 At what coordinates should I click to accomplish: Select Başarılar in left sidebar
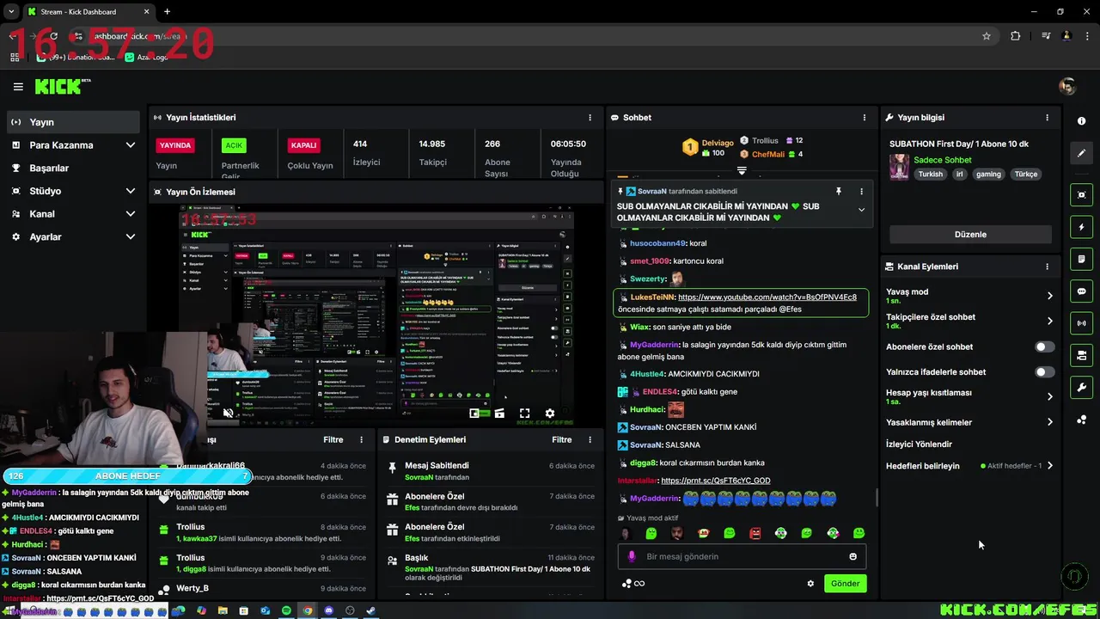point(73,169)
